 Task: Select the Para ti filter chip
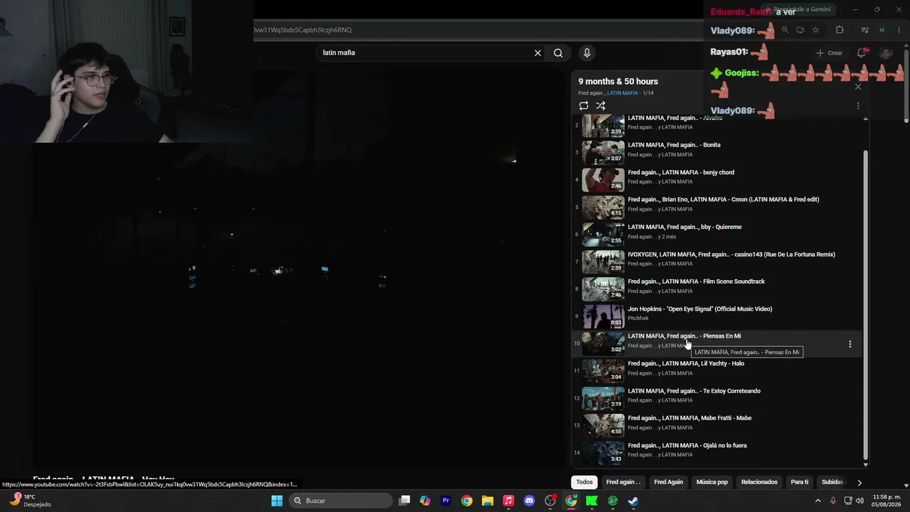(x=800, y=482)
